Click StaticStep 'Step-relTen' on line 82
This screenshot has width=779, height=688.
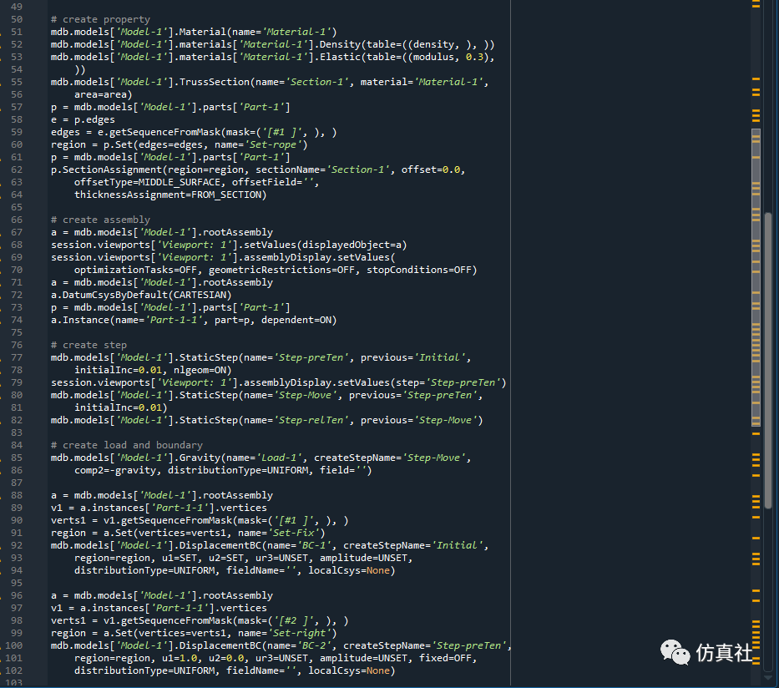point(267,420)
